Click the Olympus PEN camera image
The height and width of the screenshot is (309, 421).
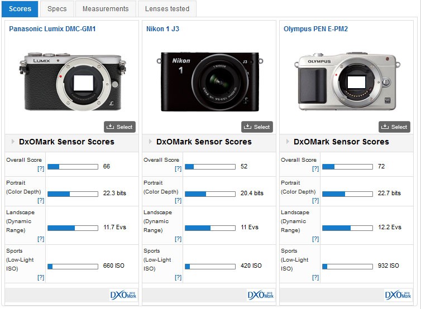tap(347, 80)
